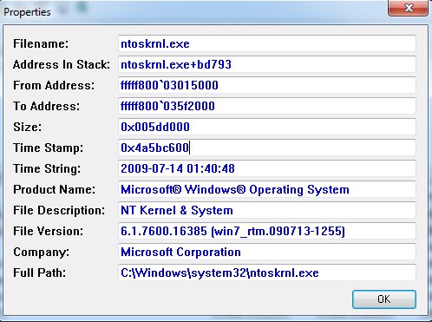Screen dimensions: 432x322
Task: Click the From Address: label
Action: coord(54,85)
